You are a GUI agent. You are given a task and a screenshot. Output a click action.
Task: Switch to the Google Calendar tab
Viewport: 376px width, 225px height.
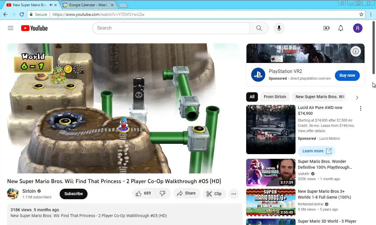(x=88, y=5)
